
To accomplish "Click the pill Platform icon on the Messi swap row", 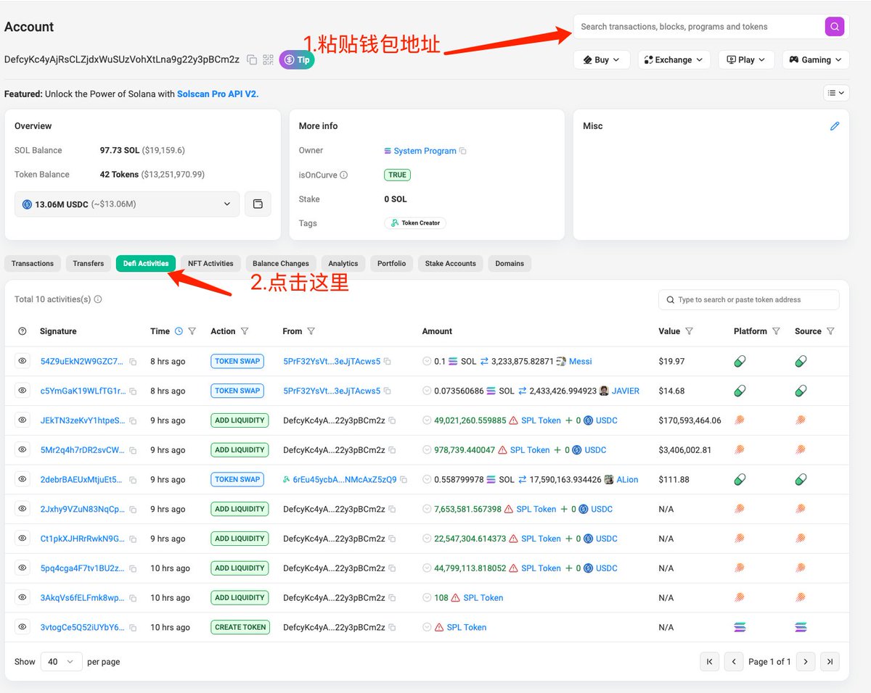I will coord(740,361).
